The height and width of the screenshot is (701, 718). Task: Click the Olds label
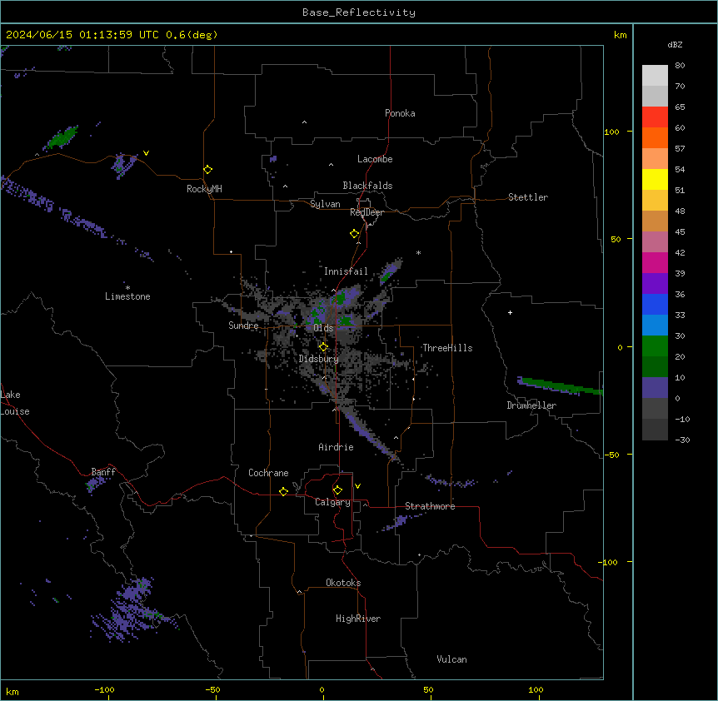tap(323, 328)
